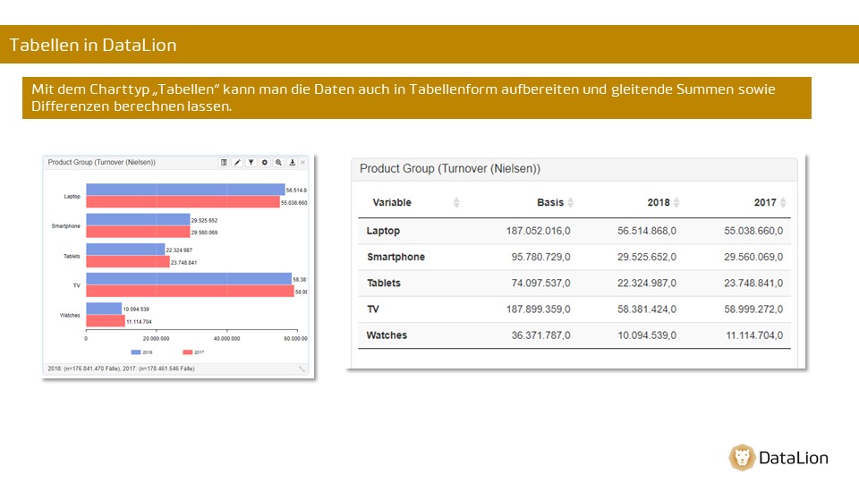Close the Product Group chart with X
Image resolution: width=859 pixels, height=483 pixels.
(x=303, y=163)
